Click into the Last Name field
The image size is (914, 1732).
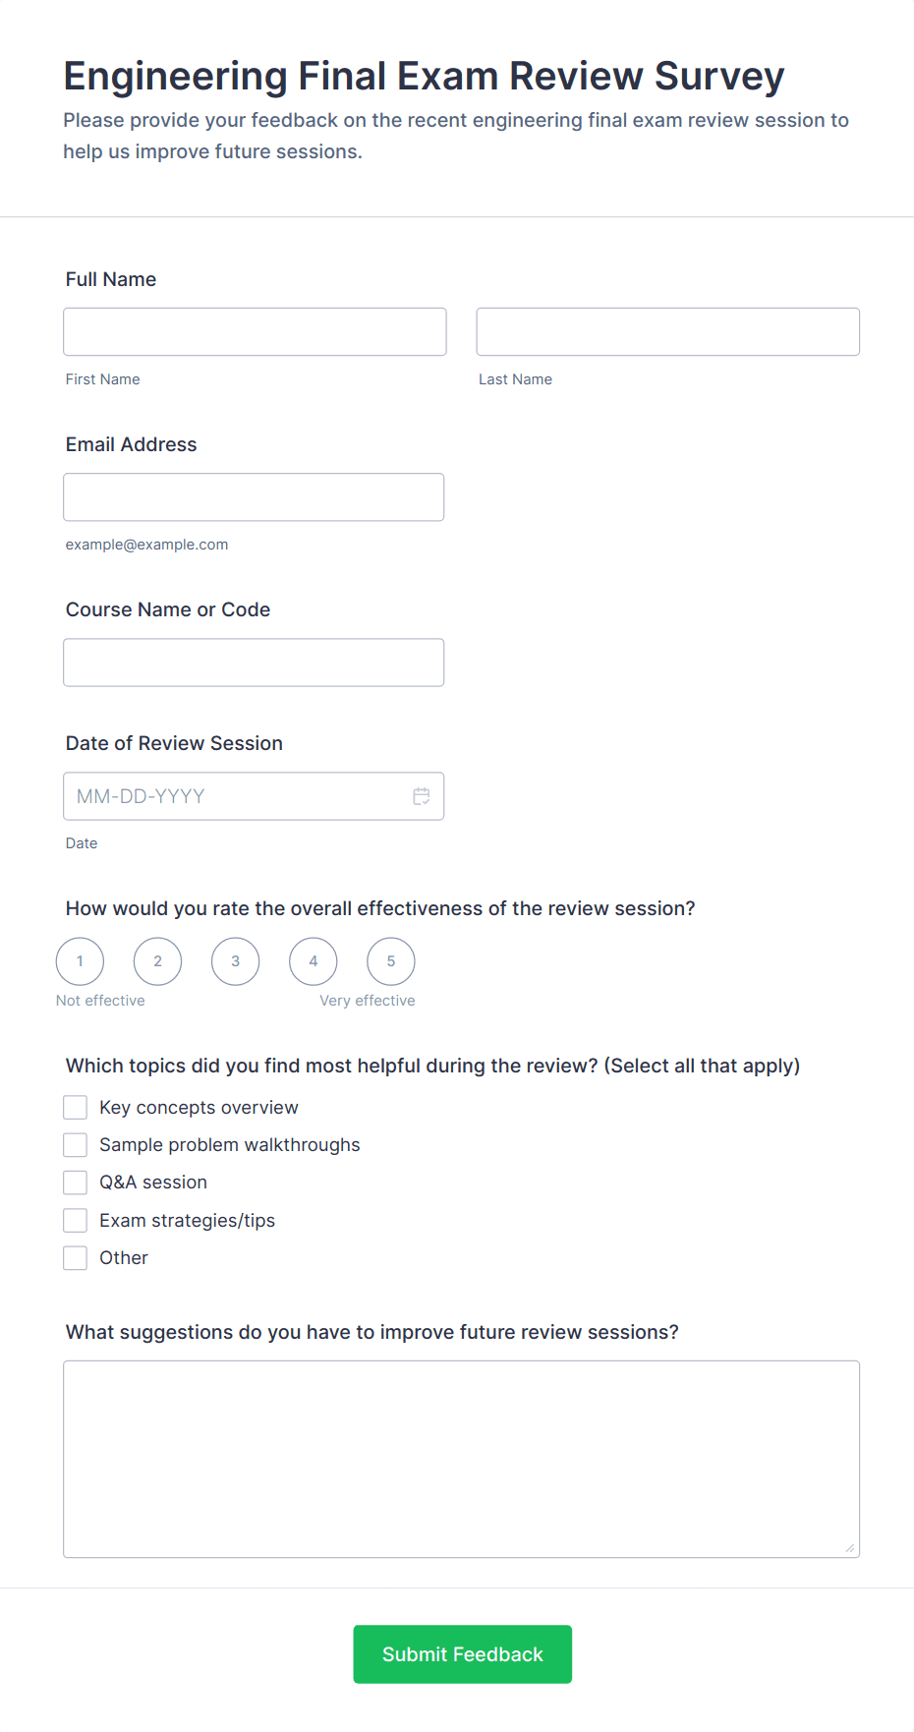(x=667, y=332)
